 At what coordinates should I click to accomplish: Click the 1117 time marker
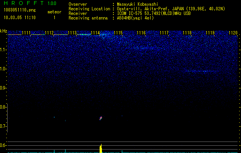(164, 33)
